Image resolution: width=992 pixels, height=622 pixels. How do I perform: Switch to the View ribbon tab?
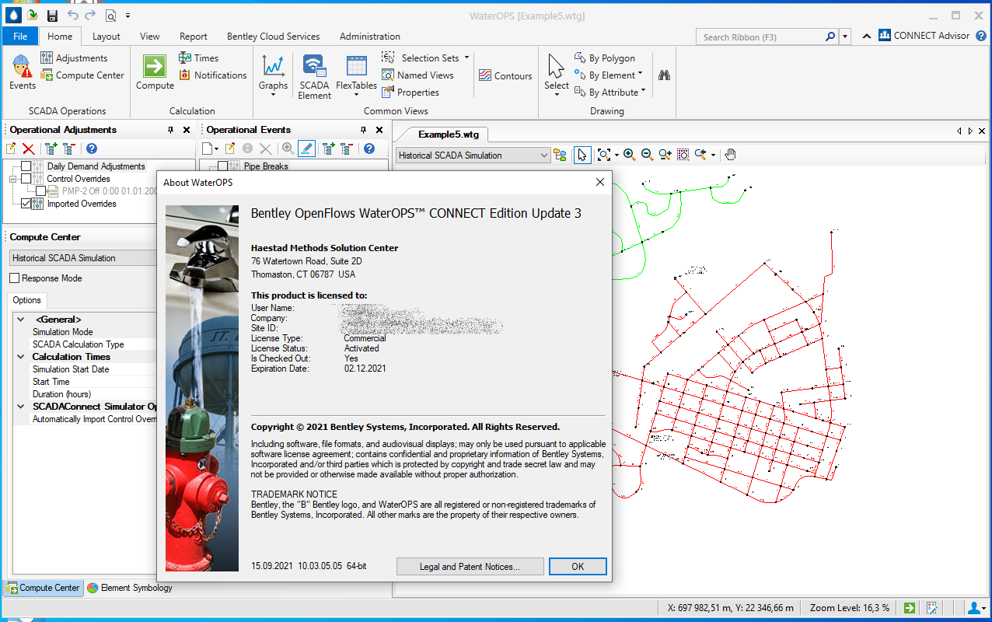pyautogui.click(x=150, y=36)
